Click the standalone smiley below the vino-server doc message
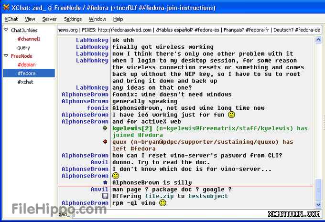This screenshot has width=325, height=222. point(116,176)
